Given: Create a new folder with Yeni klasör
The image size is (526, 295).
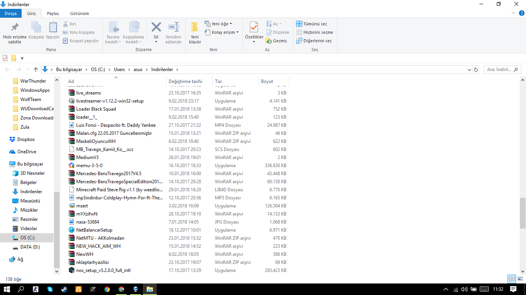Looking at the screenshot, I should [x=195, y=33].
